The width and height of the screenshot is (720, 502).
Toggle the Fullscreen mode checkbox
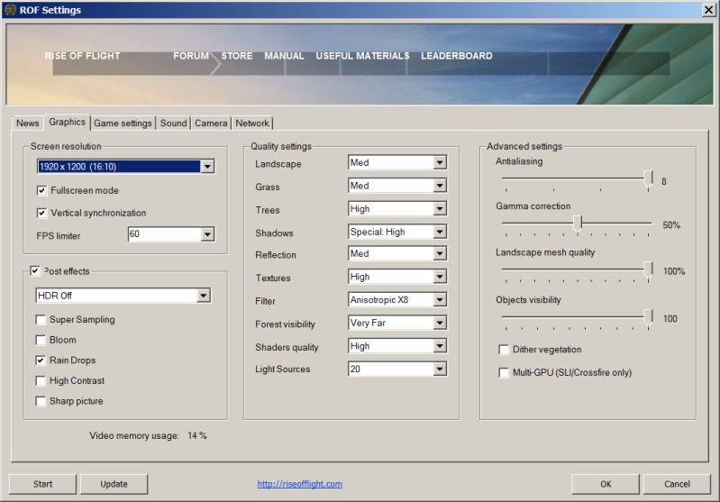click(41, 190)
